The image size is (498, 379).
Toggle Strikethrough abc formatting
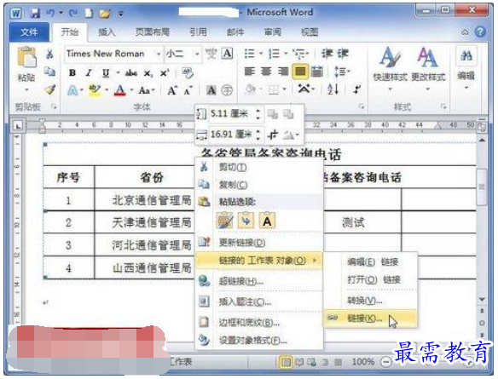point(131,73)
